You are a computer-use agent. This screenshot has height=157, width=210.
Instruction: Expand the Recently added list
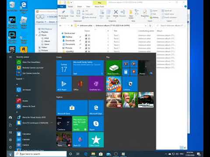20,79
